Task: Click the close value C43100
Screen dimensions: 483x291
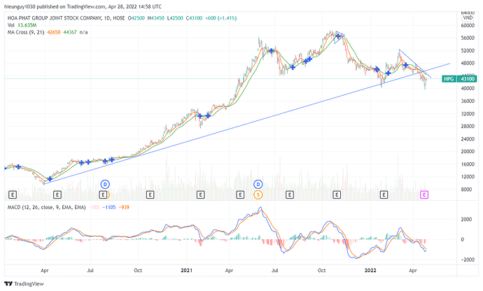Action: point(194,18)
